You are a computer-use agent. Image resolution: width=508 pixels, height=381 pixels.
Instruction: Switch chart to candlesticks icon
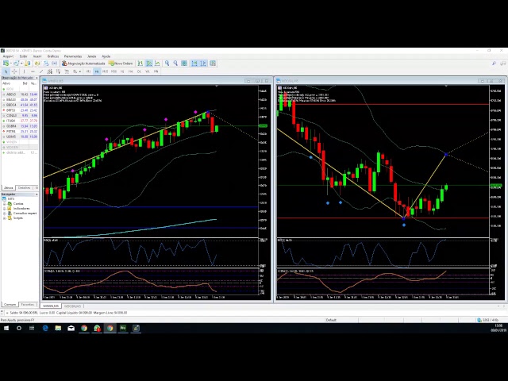[149, 63]
